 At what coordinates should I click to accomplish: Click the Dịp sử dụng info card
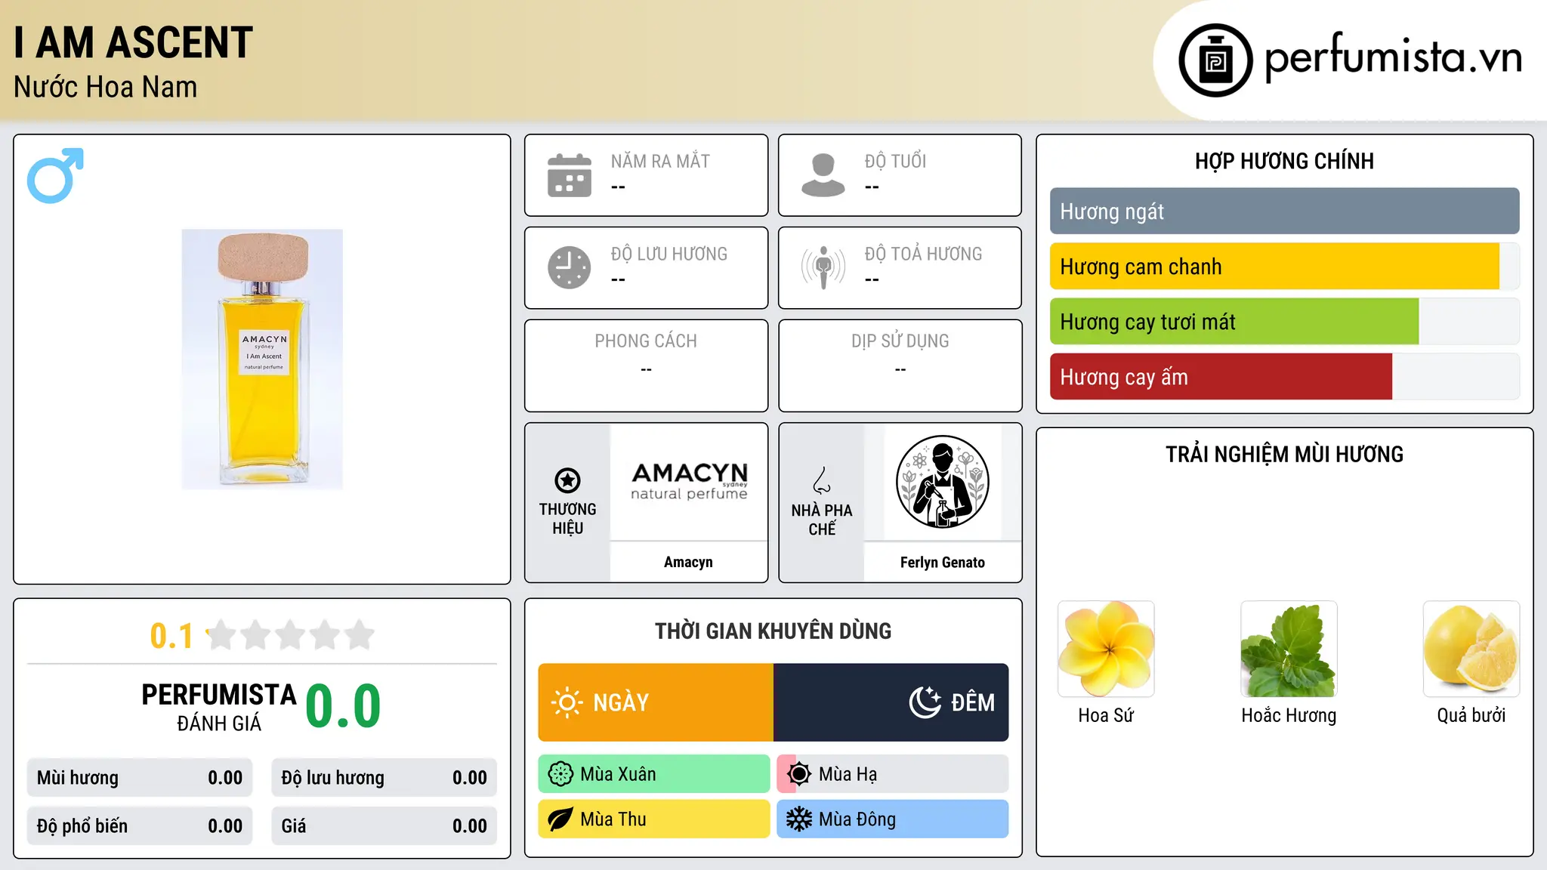click(x=900, y=366)
